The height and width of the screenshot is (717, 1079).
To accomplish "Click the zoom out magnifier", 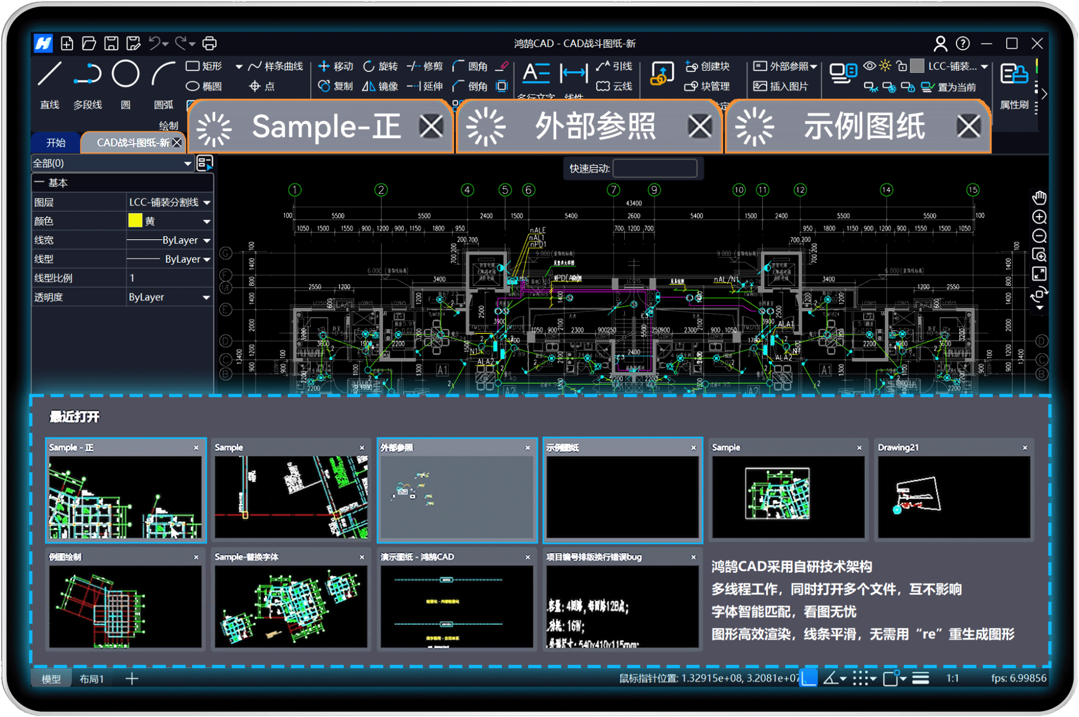I will click(x=1039, y=236).
